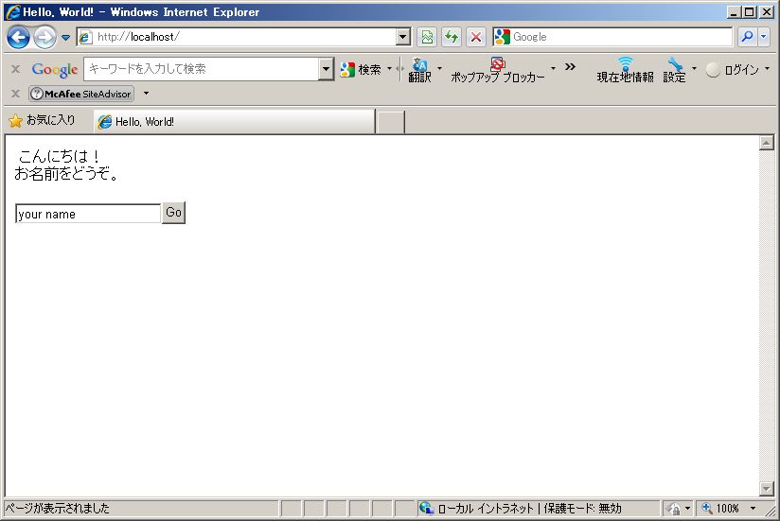Open a new blank tab
The height and width of the screenshot is (521, 780).
click(391, 122)
